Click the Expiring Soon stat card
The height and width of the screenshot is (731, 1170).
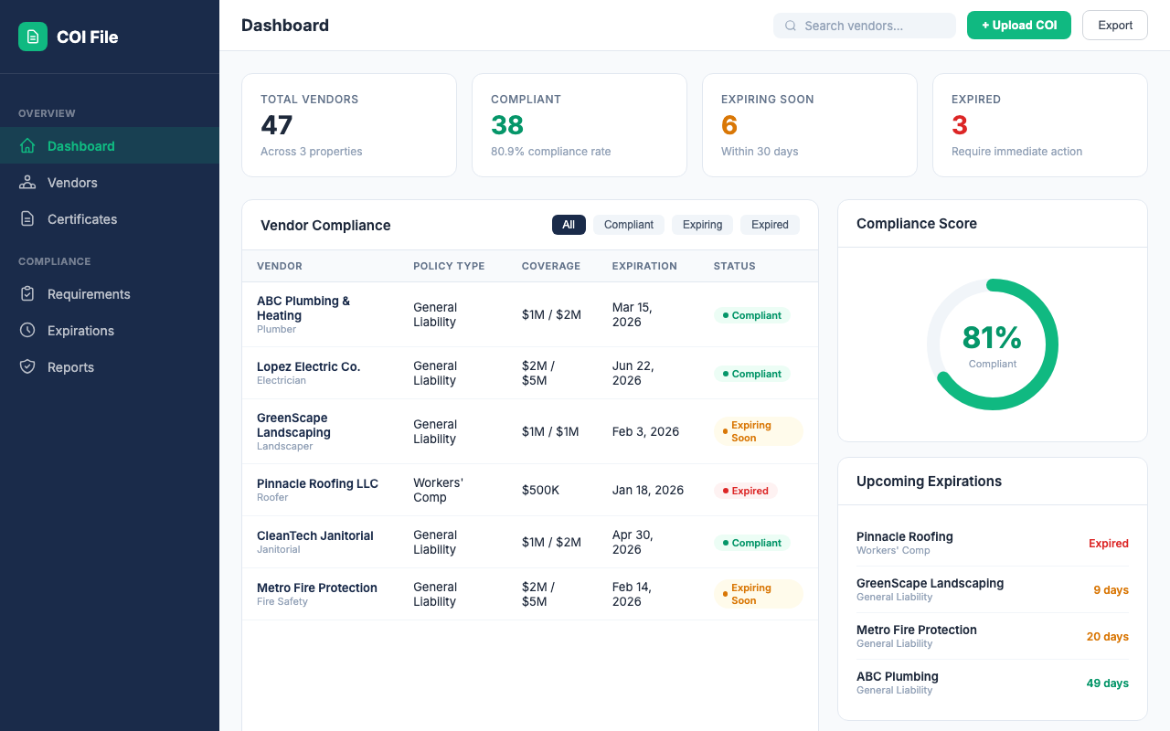point(810,125)
